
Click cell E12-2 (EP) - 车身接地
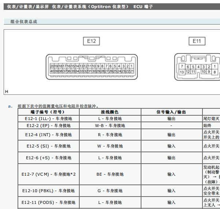pos(49,126)
